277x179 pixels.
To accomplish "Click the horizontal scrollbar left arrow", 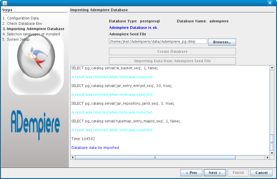I will 73,157.
